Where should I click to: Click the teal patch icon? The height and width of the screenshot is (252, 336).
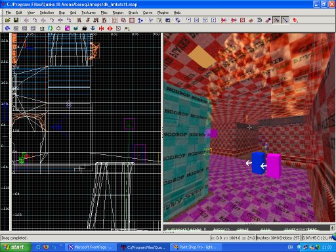[x=75, y=28]
